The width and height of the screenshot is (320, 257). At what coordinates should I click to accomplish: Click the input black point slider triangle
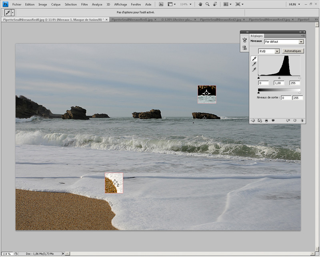pos(258,78)
